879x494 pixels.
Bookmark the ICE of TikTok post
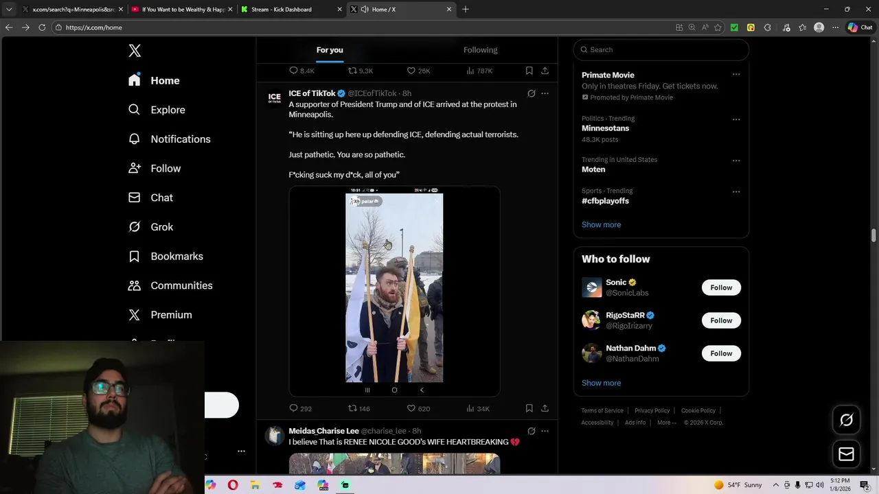pos(529,408)
